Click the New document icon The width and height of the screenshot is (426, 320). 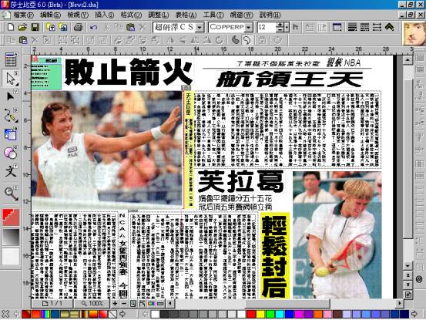(11, 27)
